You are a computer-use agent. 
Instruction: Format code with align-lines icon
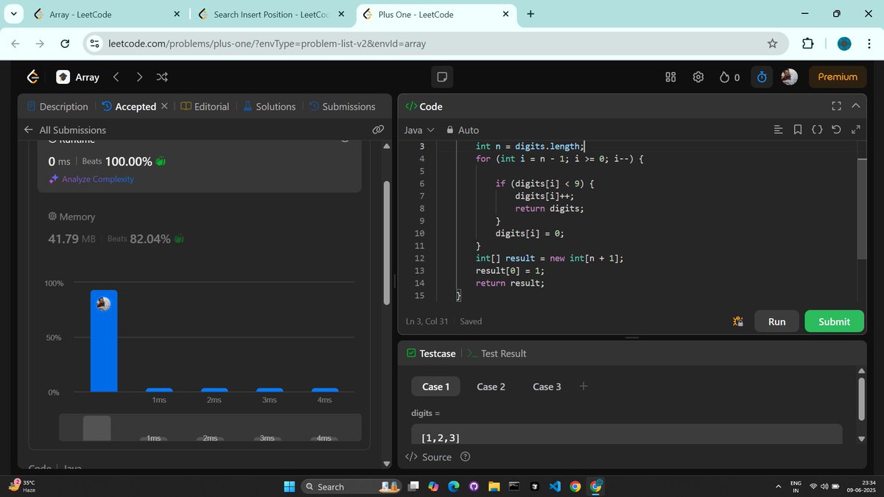coord(779,130)
